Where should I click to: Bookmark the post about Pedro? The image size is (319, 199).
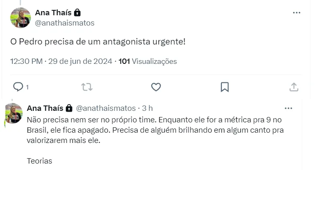224,87
